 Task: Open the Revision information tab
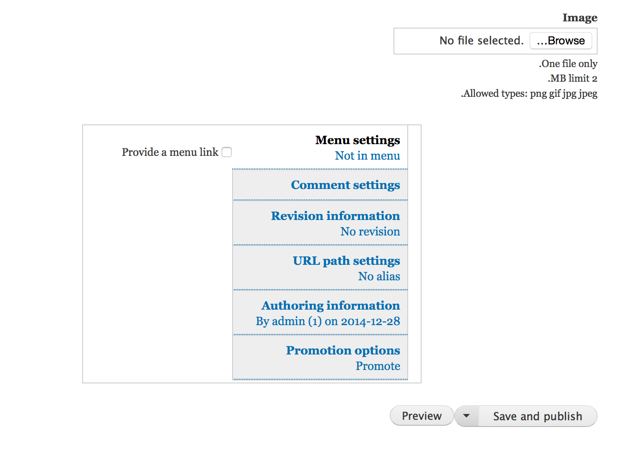tap(320, 223)
